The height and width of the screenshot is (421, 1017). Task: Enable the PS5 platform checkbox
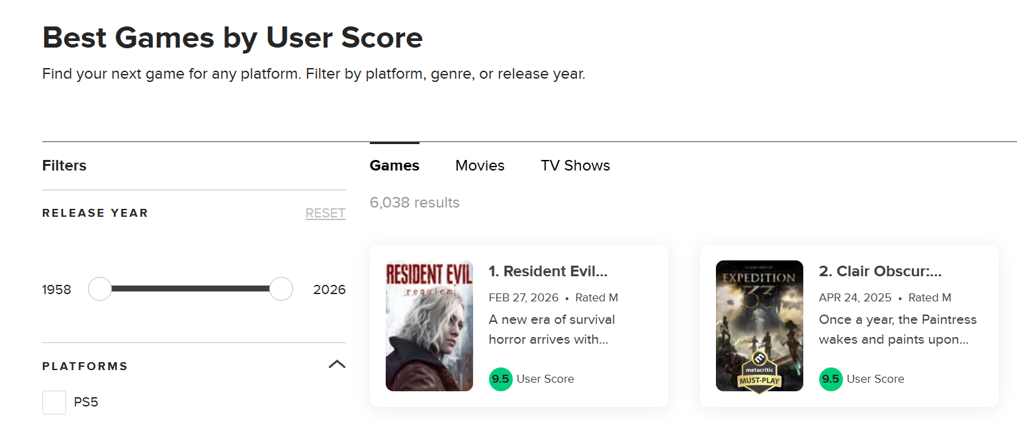(x=54, y=402)
